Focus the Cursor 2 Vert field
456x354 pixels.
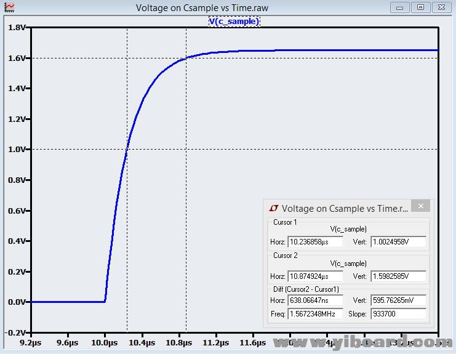(x=398, y=276)
